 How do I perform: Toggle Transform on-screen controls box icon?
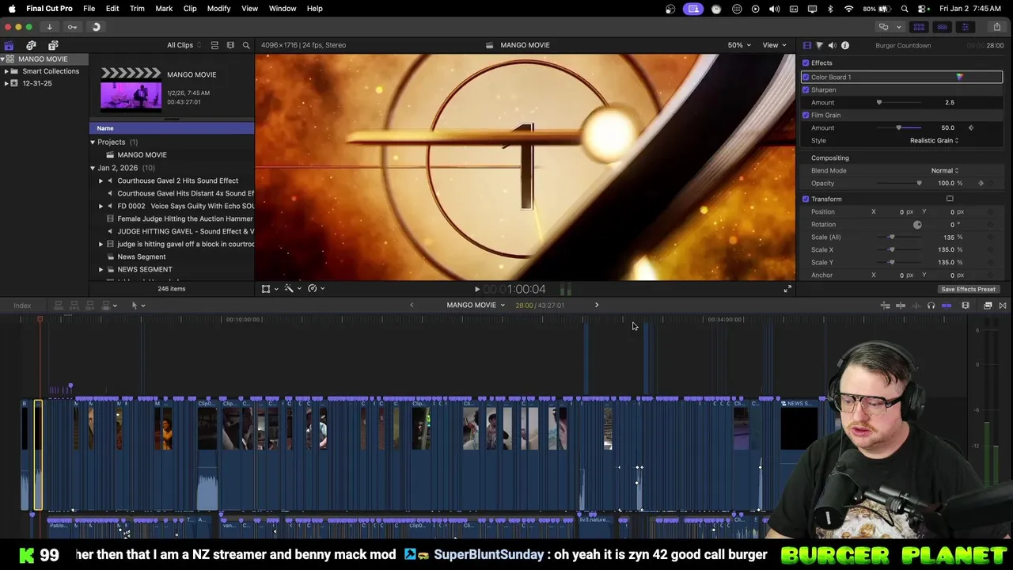coord(950,199)
